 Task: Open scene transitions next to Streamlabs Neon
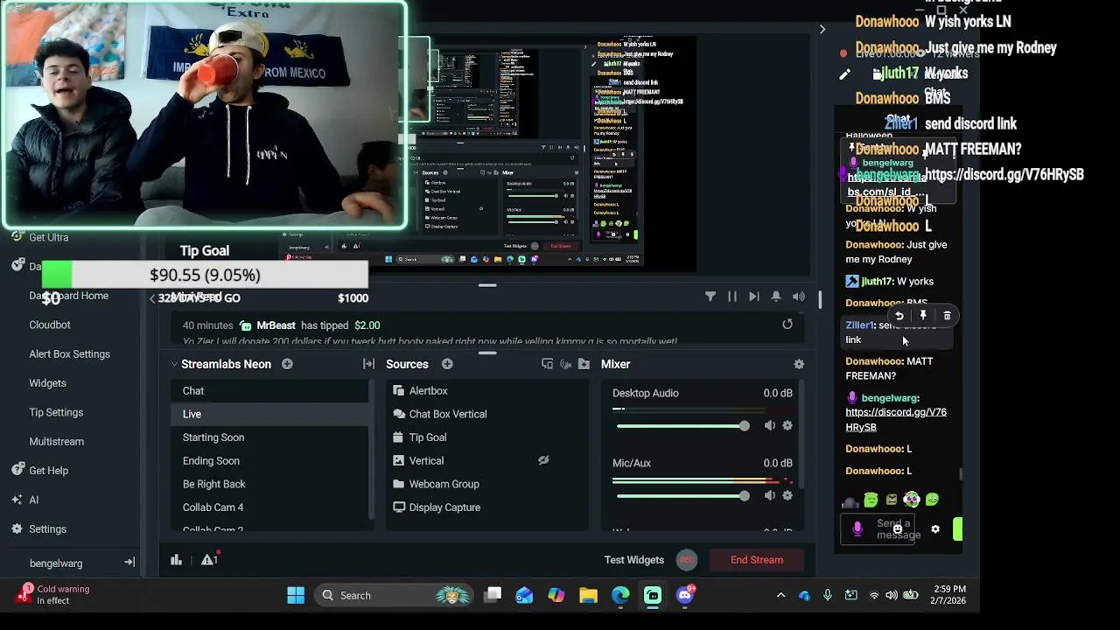(368, 364)
